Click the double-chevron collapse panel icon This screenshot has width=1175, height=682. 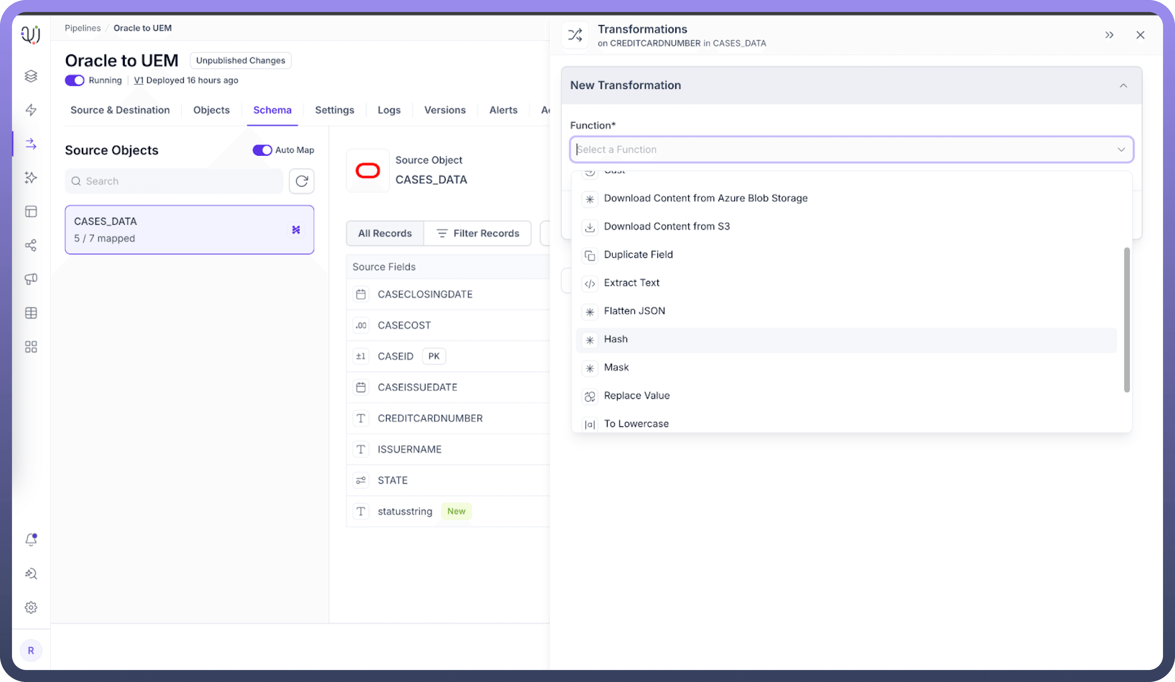pos(1109,35)
